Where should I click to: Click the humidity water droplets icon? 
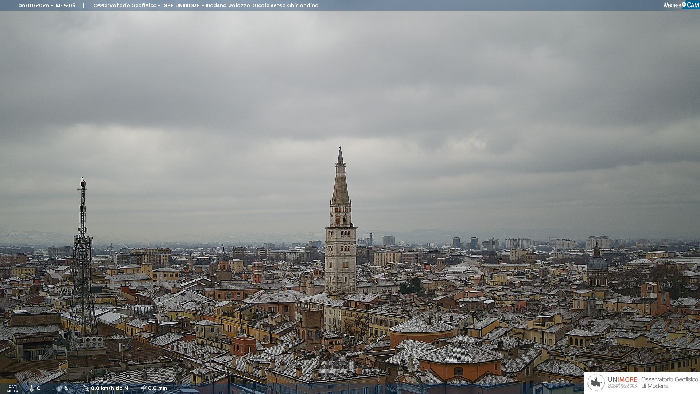59,388
